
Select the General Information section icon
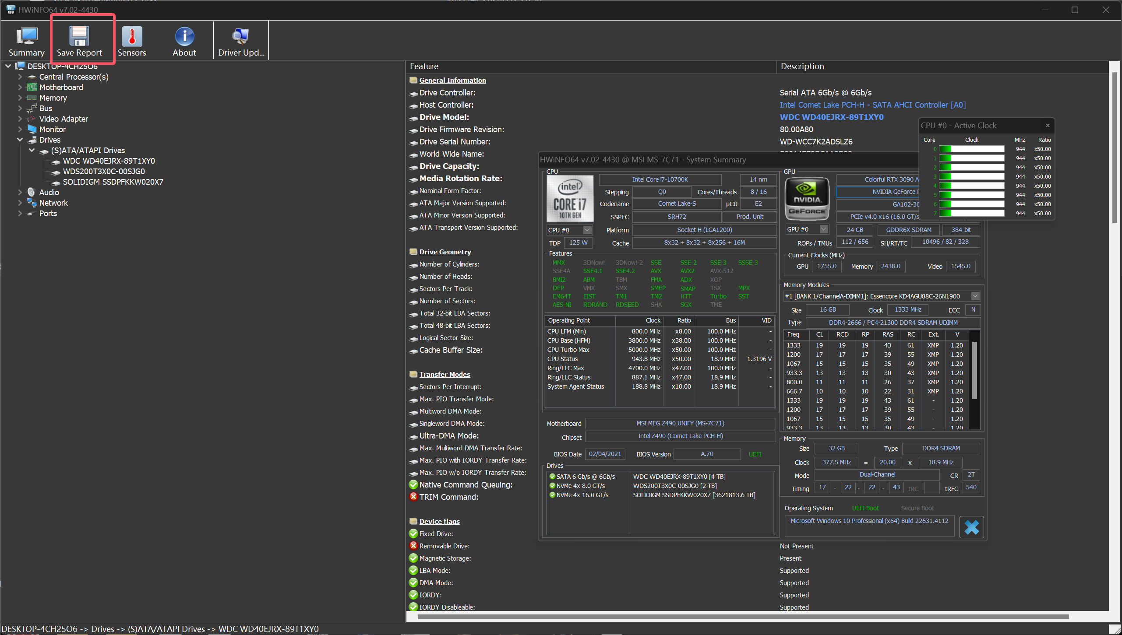[413, 80]
